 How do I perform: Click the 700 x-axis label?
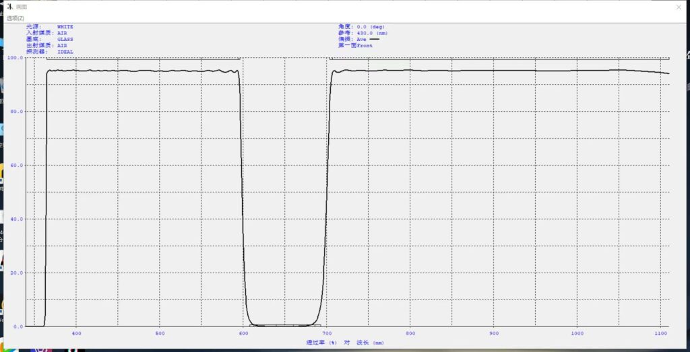tap(327, 332)
